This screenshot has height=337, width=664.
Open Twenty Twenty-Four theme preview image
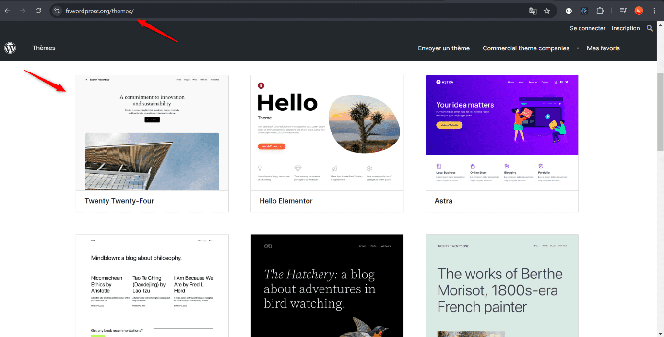pyautogui.click(x=152, y=132)
